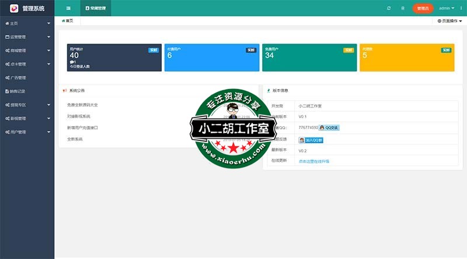
Task: Click the orange 管理员 button
Action: click(423, 8)
